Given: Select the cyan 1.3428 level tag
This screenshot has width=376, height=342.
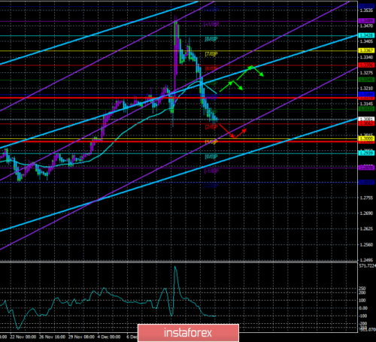Looking at the screenshot, I should coord(366,35).
